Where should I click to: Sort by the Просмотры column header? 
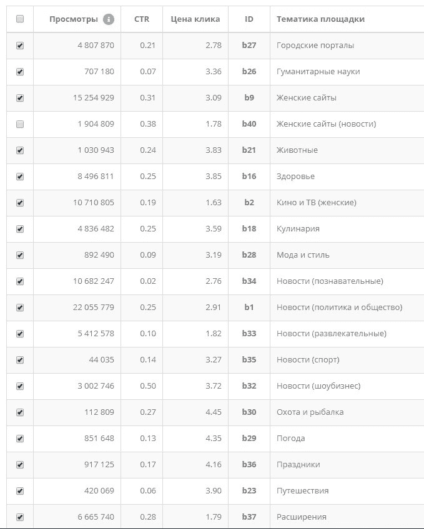tap(74, 19)
